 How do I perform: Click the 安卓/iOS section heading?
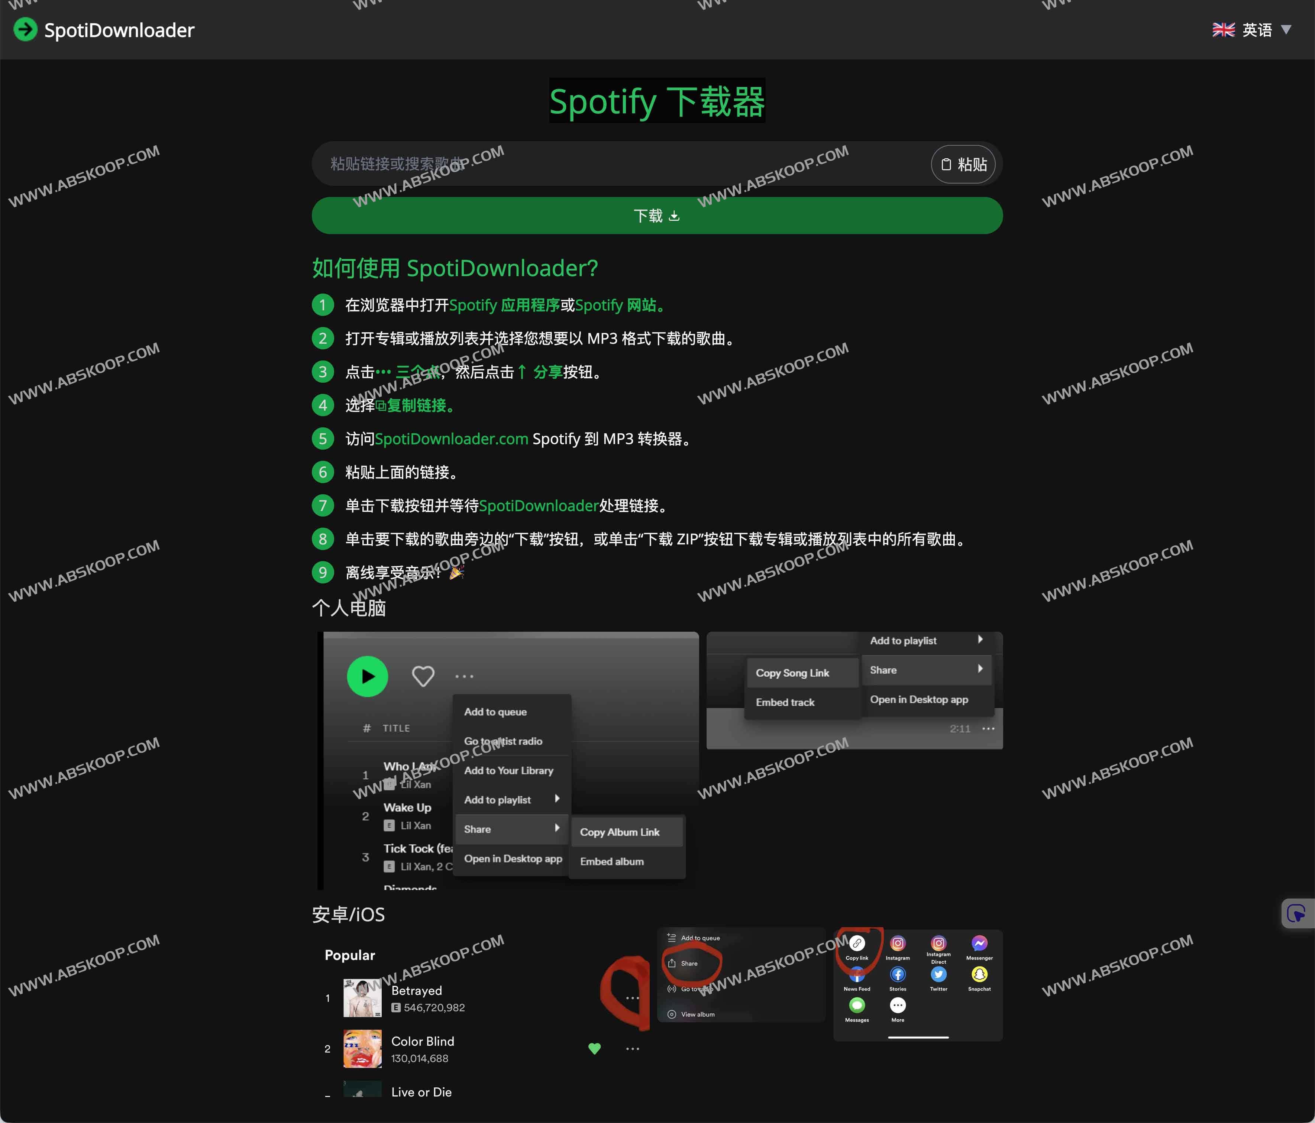point(348,914)
